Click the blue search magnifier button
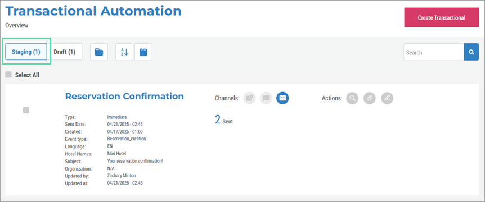The height and width of the screenshot is (202, 485). [x=471, y=52]
